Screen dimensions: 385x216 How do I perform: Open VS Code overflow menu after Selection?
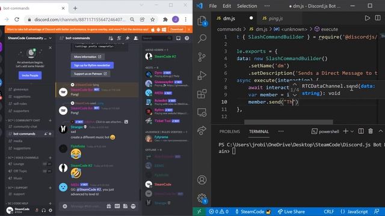267,6
